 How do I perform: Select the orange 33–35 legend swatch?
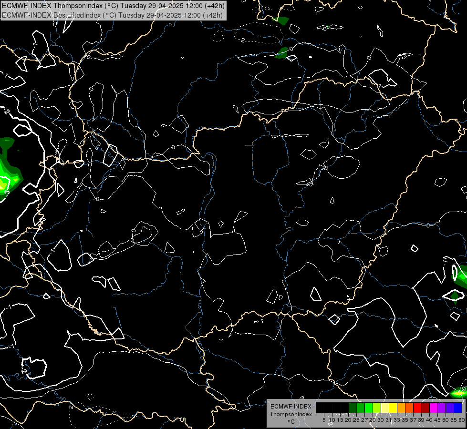coord(401,408)
